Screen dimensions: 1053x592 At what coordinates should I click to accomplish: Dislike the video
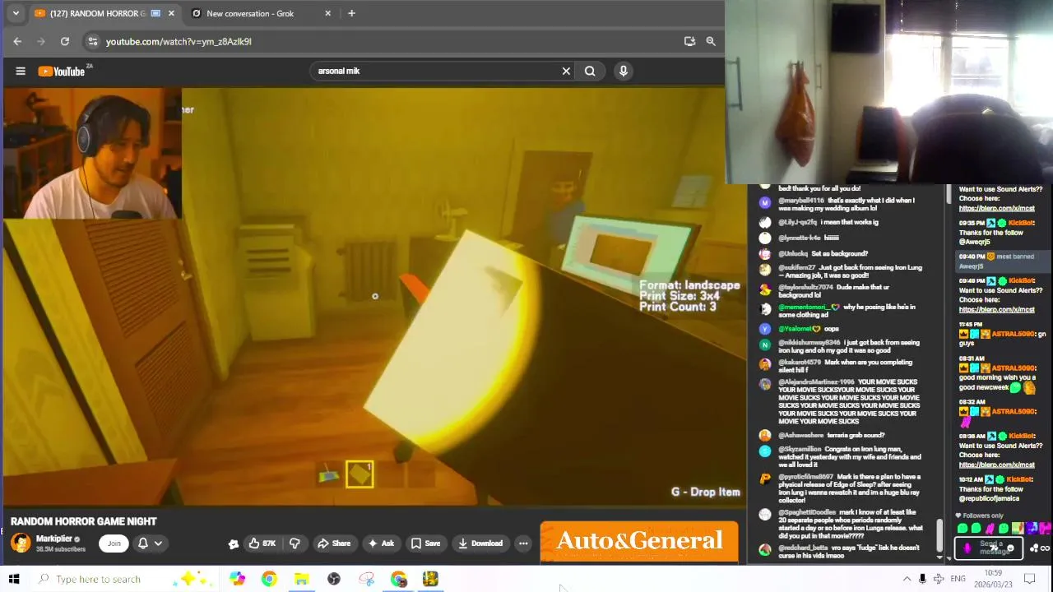click(x=295, y=543)
